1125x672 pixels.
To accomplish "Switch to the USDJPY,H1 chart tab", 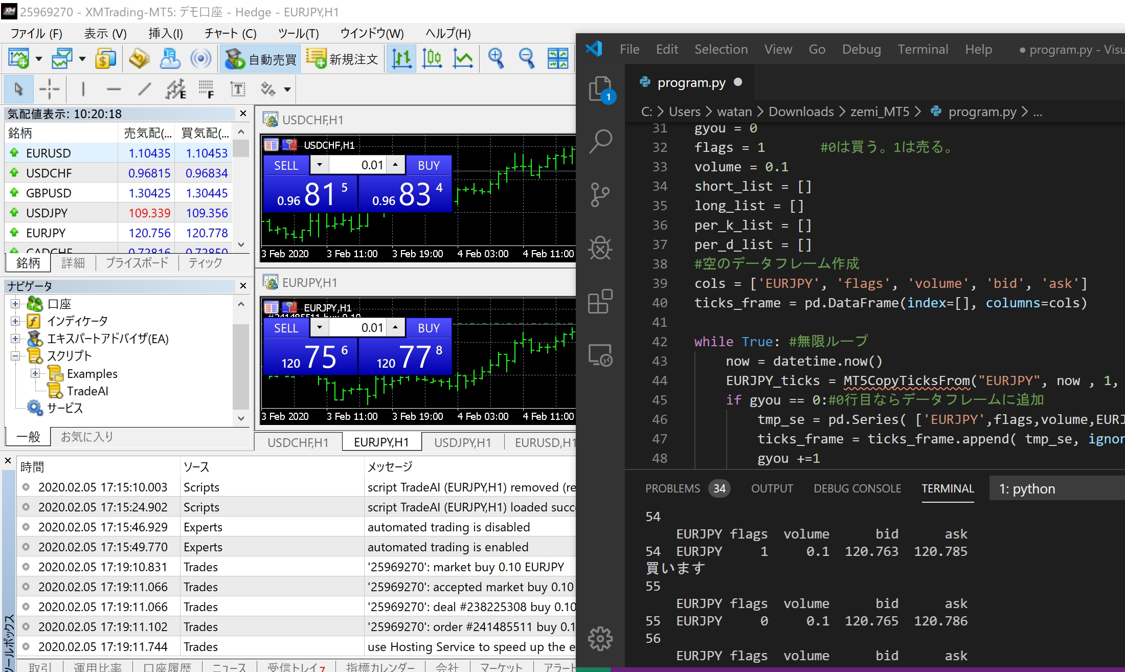I will (462, 442).
